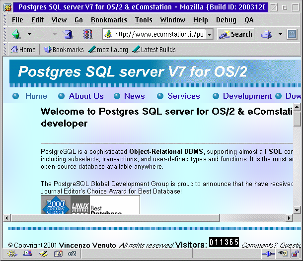Toggle the online/offline plug icon
The image size is (303, 261).
click(268, 254)
